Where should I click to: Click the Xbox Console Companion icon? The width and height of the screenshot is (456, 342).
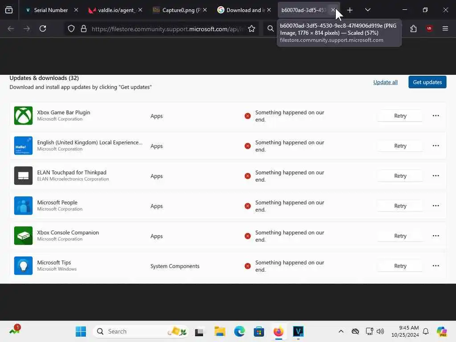point(23,236)
